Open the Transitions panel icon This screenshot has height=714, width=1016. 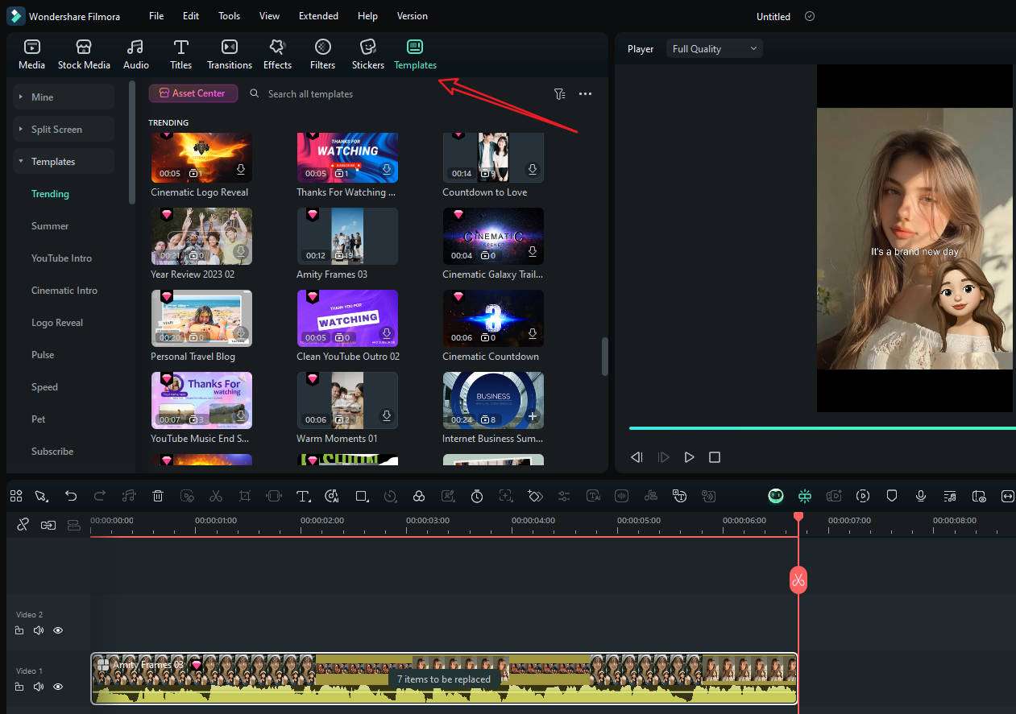pos(230,47)
